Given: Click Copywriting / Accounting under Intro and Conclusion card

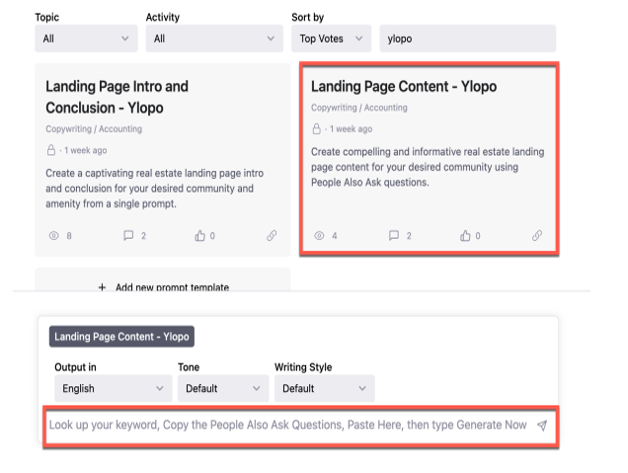Looking at the screenshot, I should pyautogui.click(x=94, y=129).
